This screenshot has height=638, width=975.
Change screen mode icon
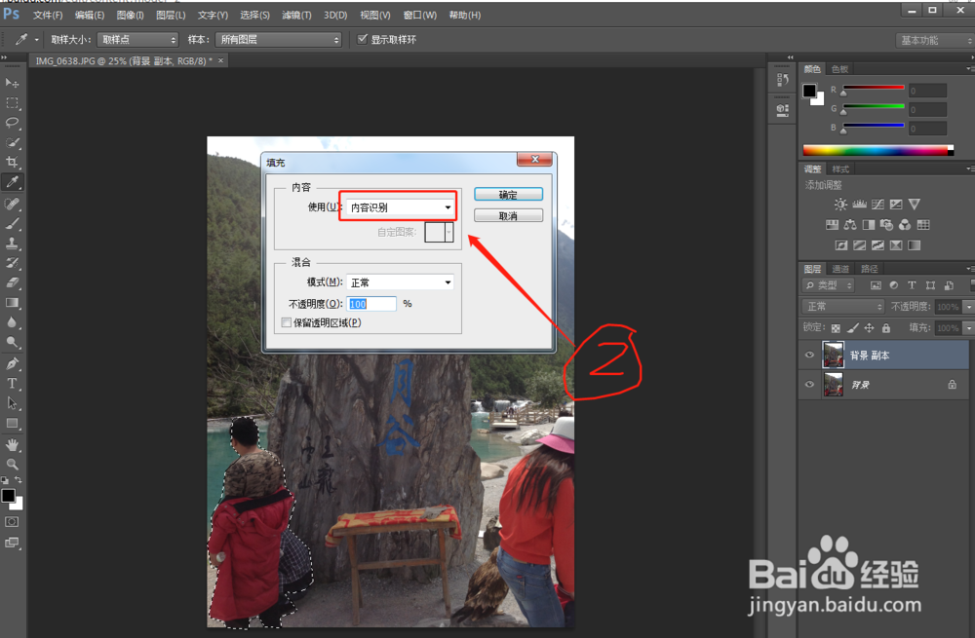(x=12, y=543)
